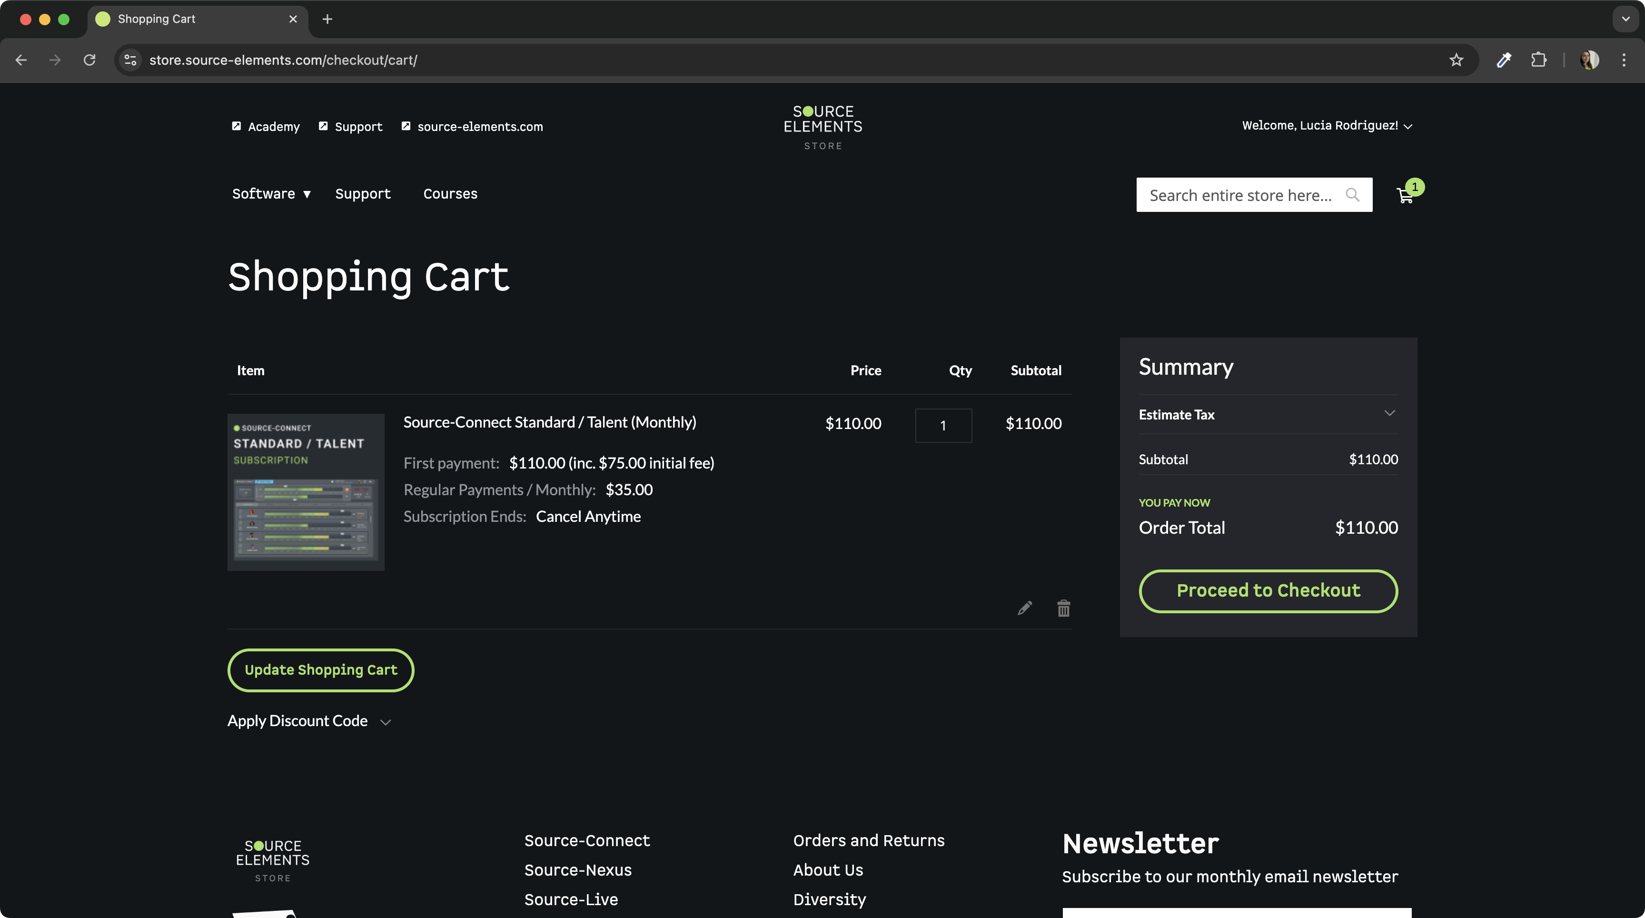Open the Software dropdown menu

pyautogui.click(x=271, y=194)
